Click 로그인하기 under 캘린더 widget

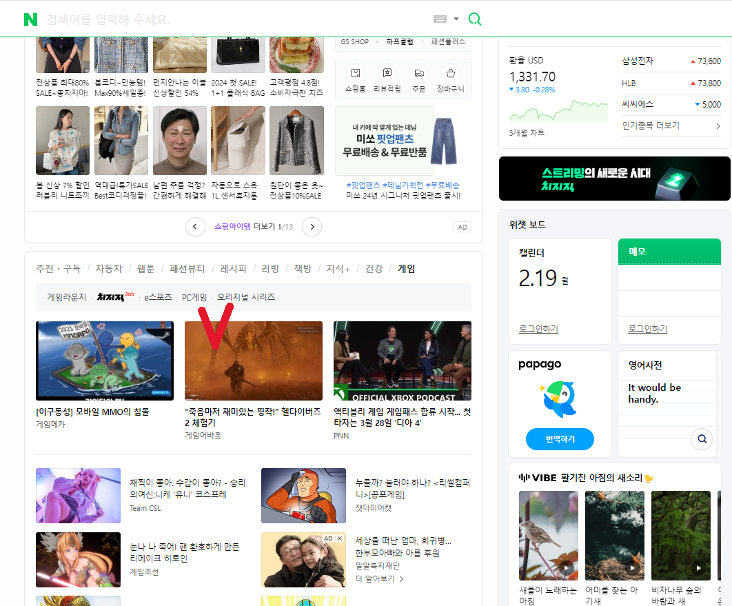[538, 329]
